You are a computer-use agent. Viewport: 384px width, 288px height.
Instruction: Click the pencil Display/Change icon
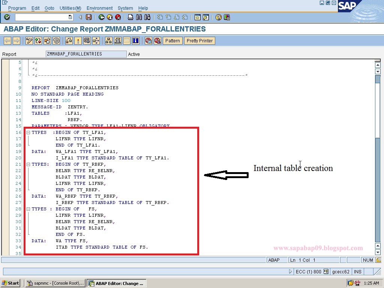[x=30, y=41]
